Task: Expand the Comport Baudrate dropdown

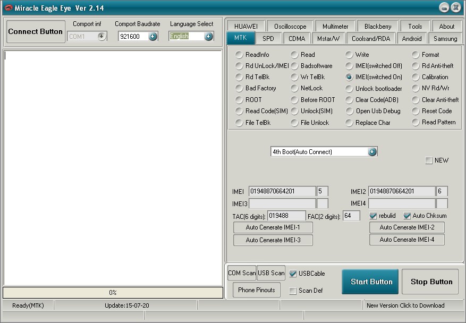Action: click(152, 36)
